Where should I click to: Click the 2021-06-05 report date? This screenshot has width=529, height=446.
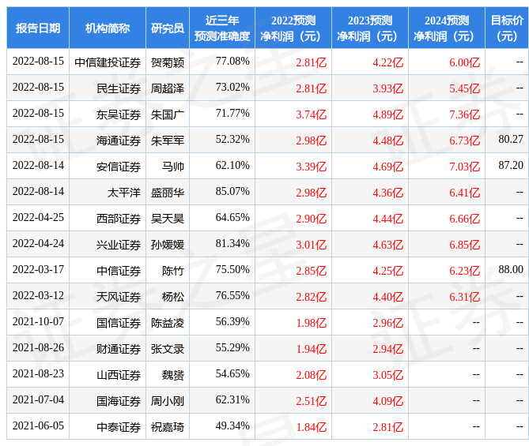coord(38,425)
